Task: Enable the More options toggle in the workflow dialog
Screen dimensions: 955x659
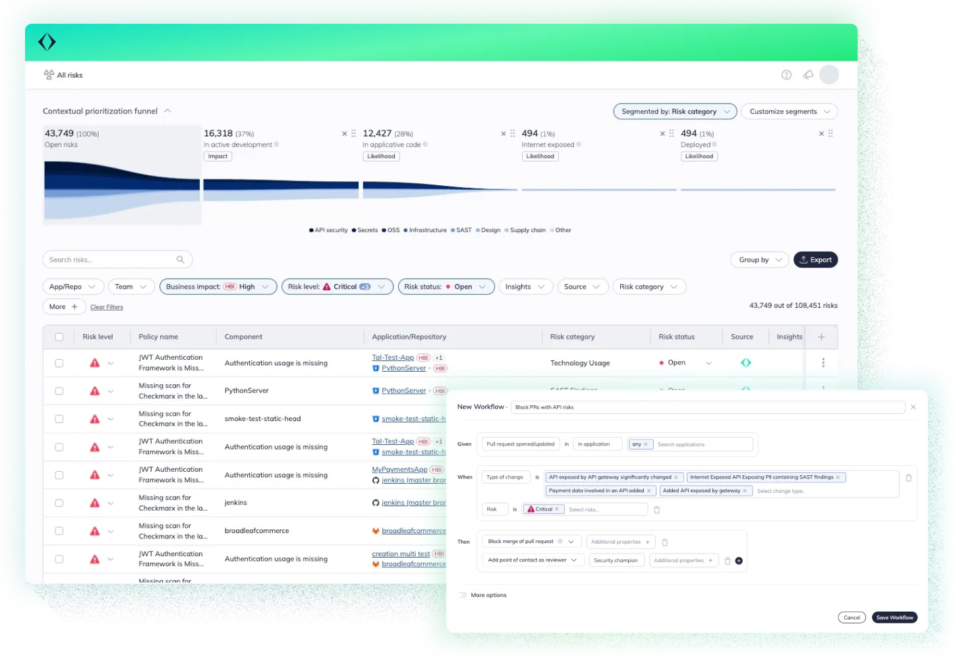Action: click(x=462, y=594)
